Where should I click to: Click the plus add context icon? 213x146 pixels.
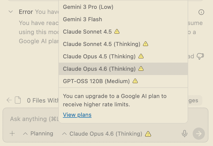12,134
